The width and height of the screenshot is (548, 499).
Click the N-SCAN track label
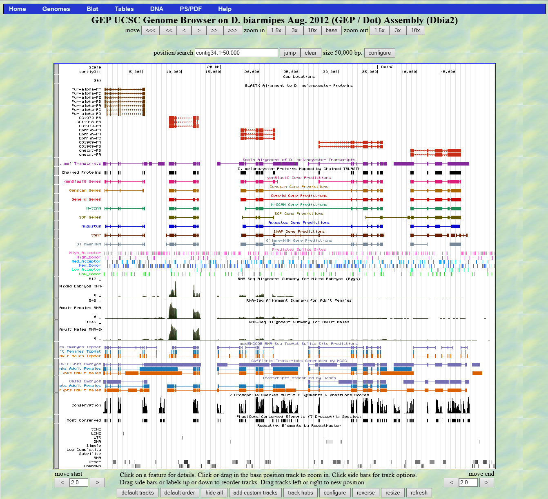coord(94,208)
